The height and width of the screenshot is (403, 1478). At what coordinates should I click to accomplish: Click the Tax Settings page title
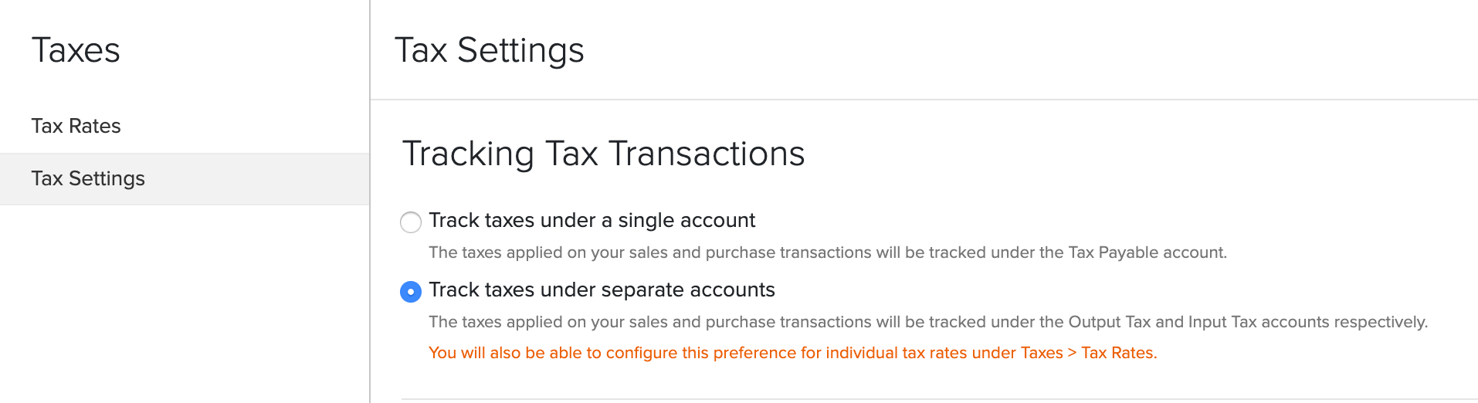tap(489, 50)
